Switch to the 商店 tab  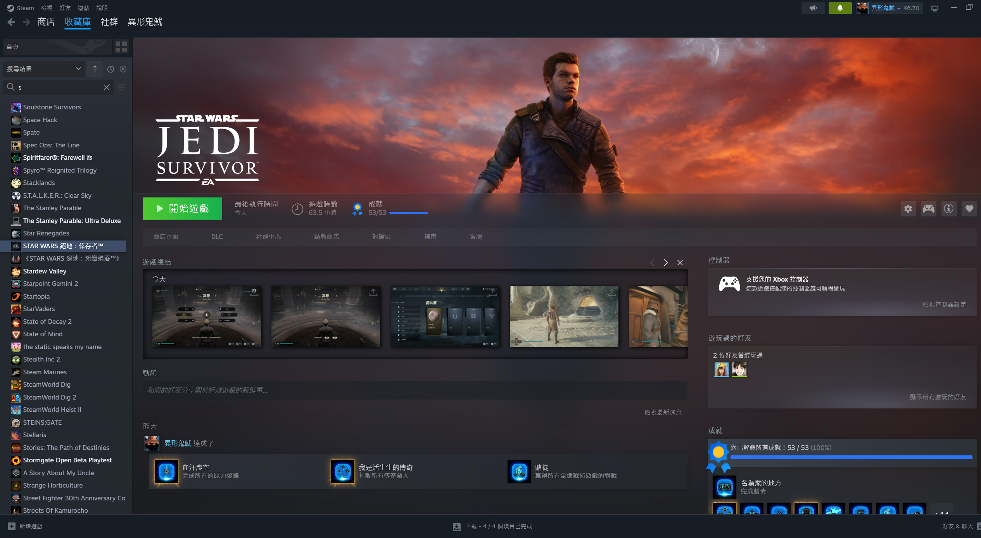46,22
